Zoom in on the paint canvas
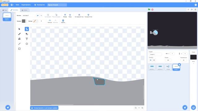Viewport: 198px width, 111px height. coord(142,108)
